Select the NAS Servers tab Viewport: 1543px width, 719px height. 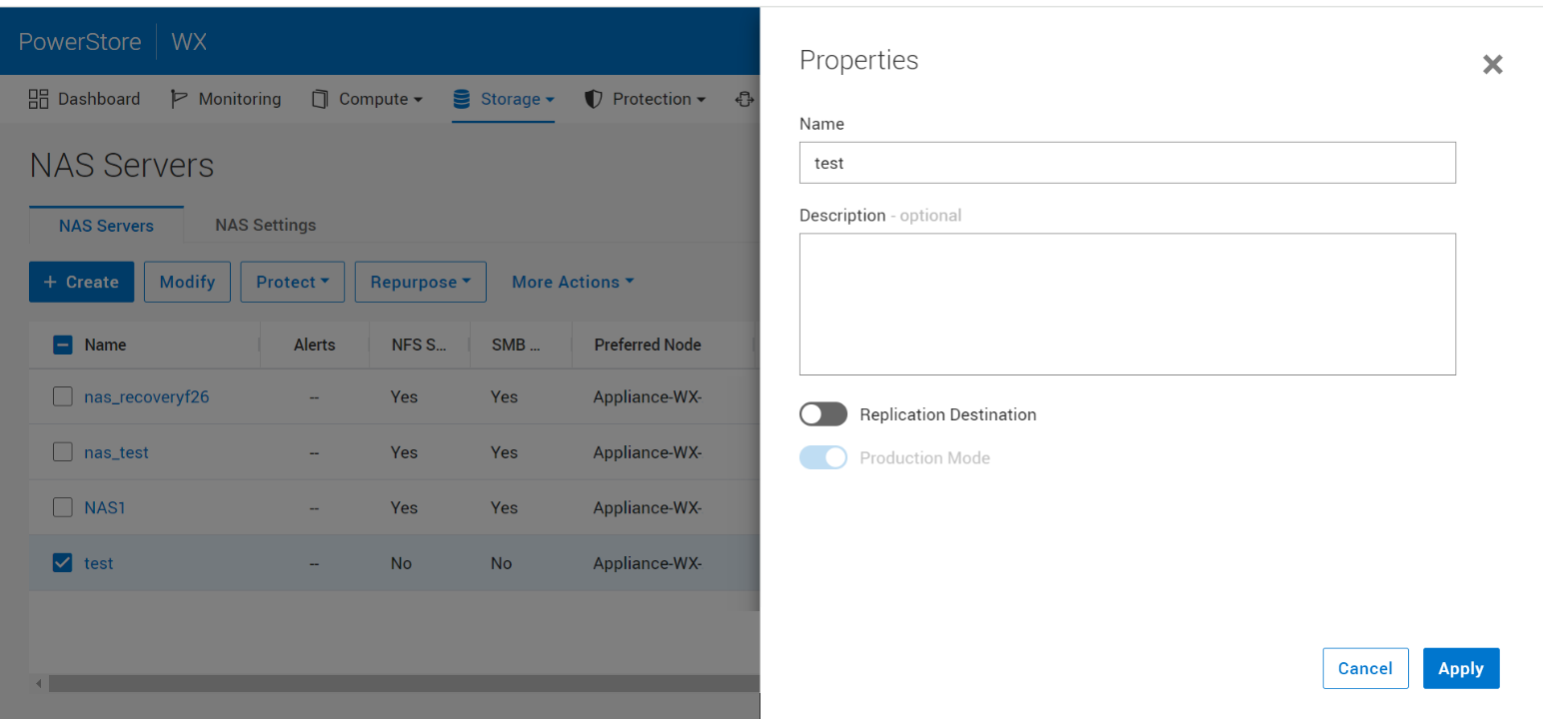tap(106, 225)
